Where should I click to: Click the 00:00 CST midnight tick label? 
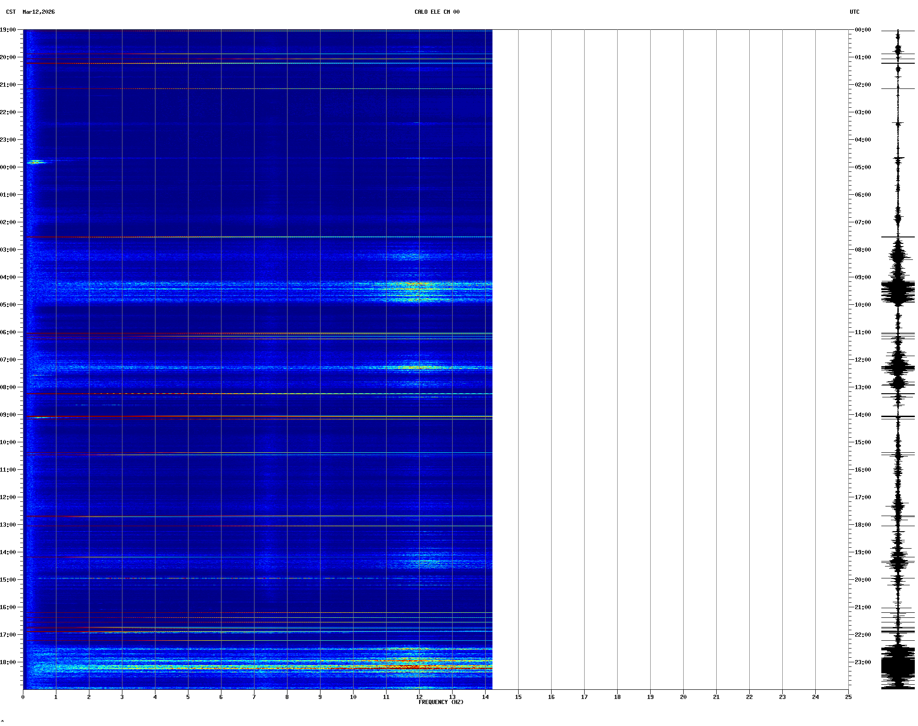pos(8,167)
